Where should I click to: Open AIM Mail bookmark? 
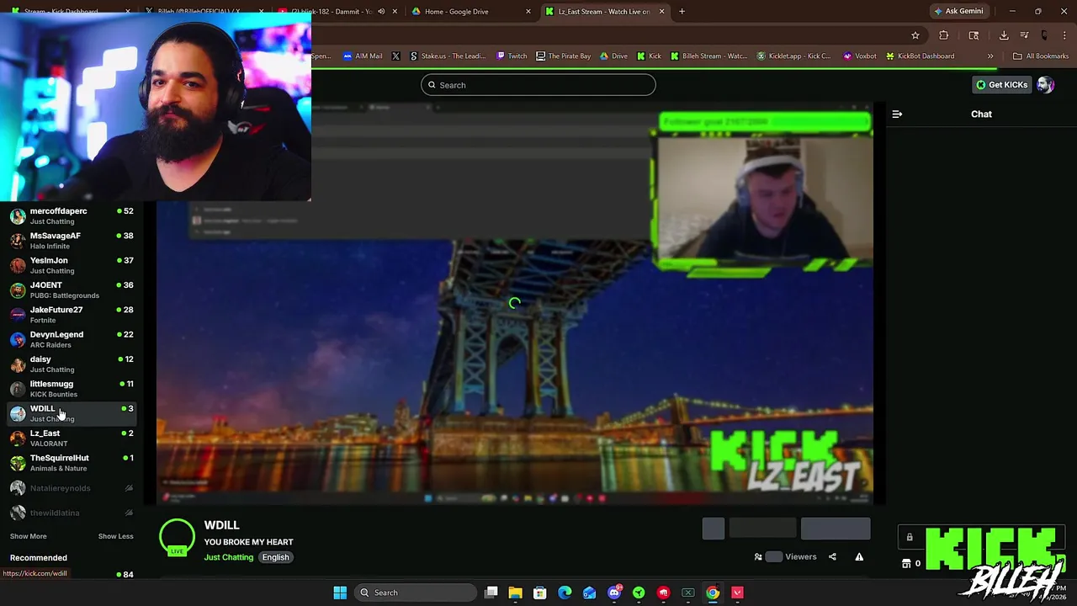point(363,56)
